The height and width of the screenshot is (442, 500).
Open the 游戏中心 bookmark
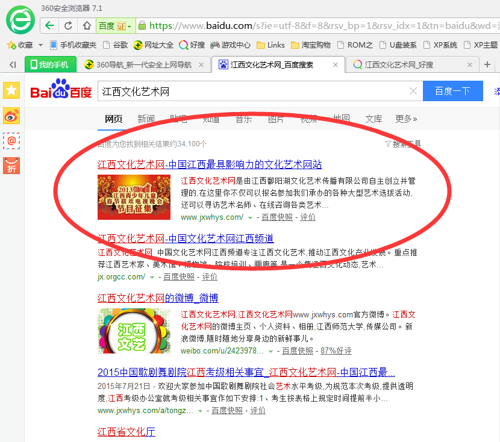click(x=230, y=45)
